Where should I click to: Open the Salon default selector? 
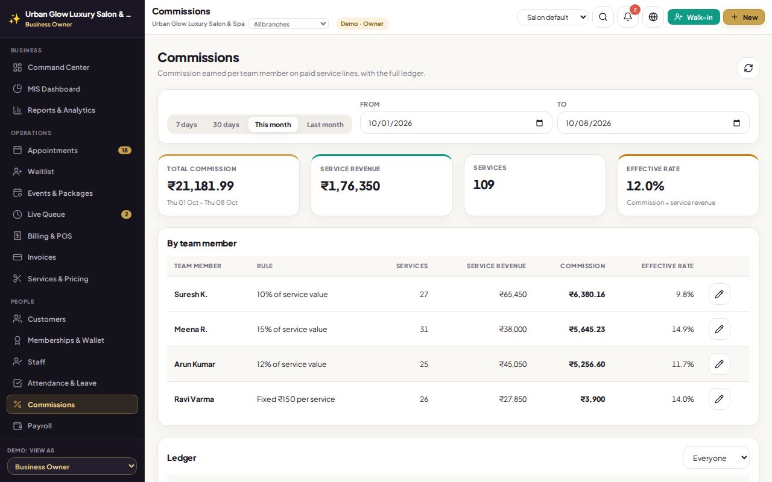pyautogui.click(x=552, y=17)
